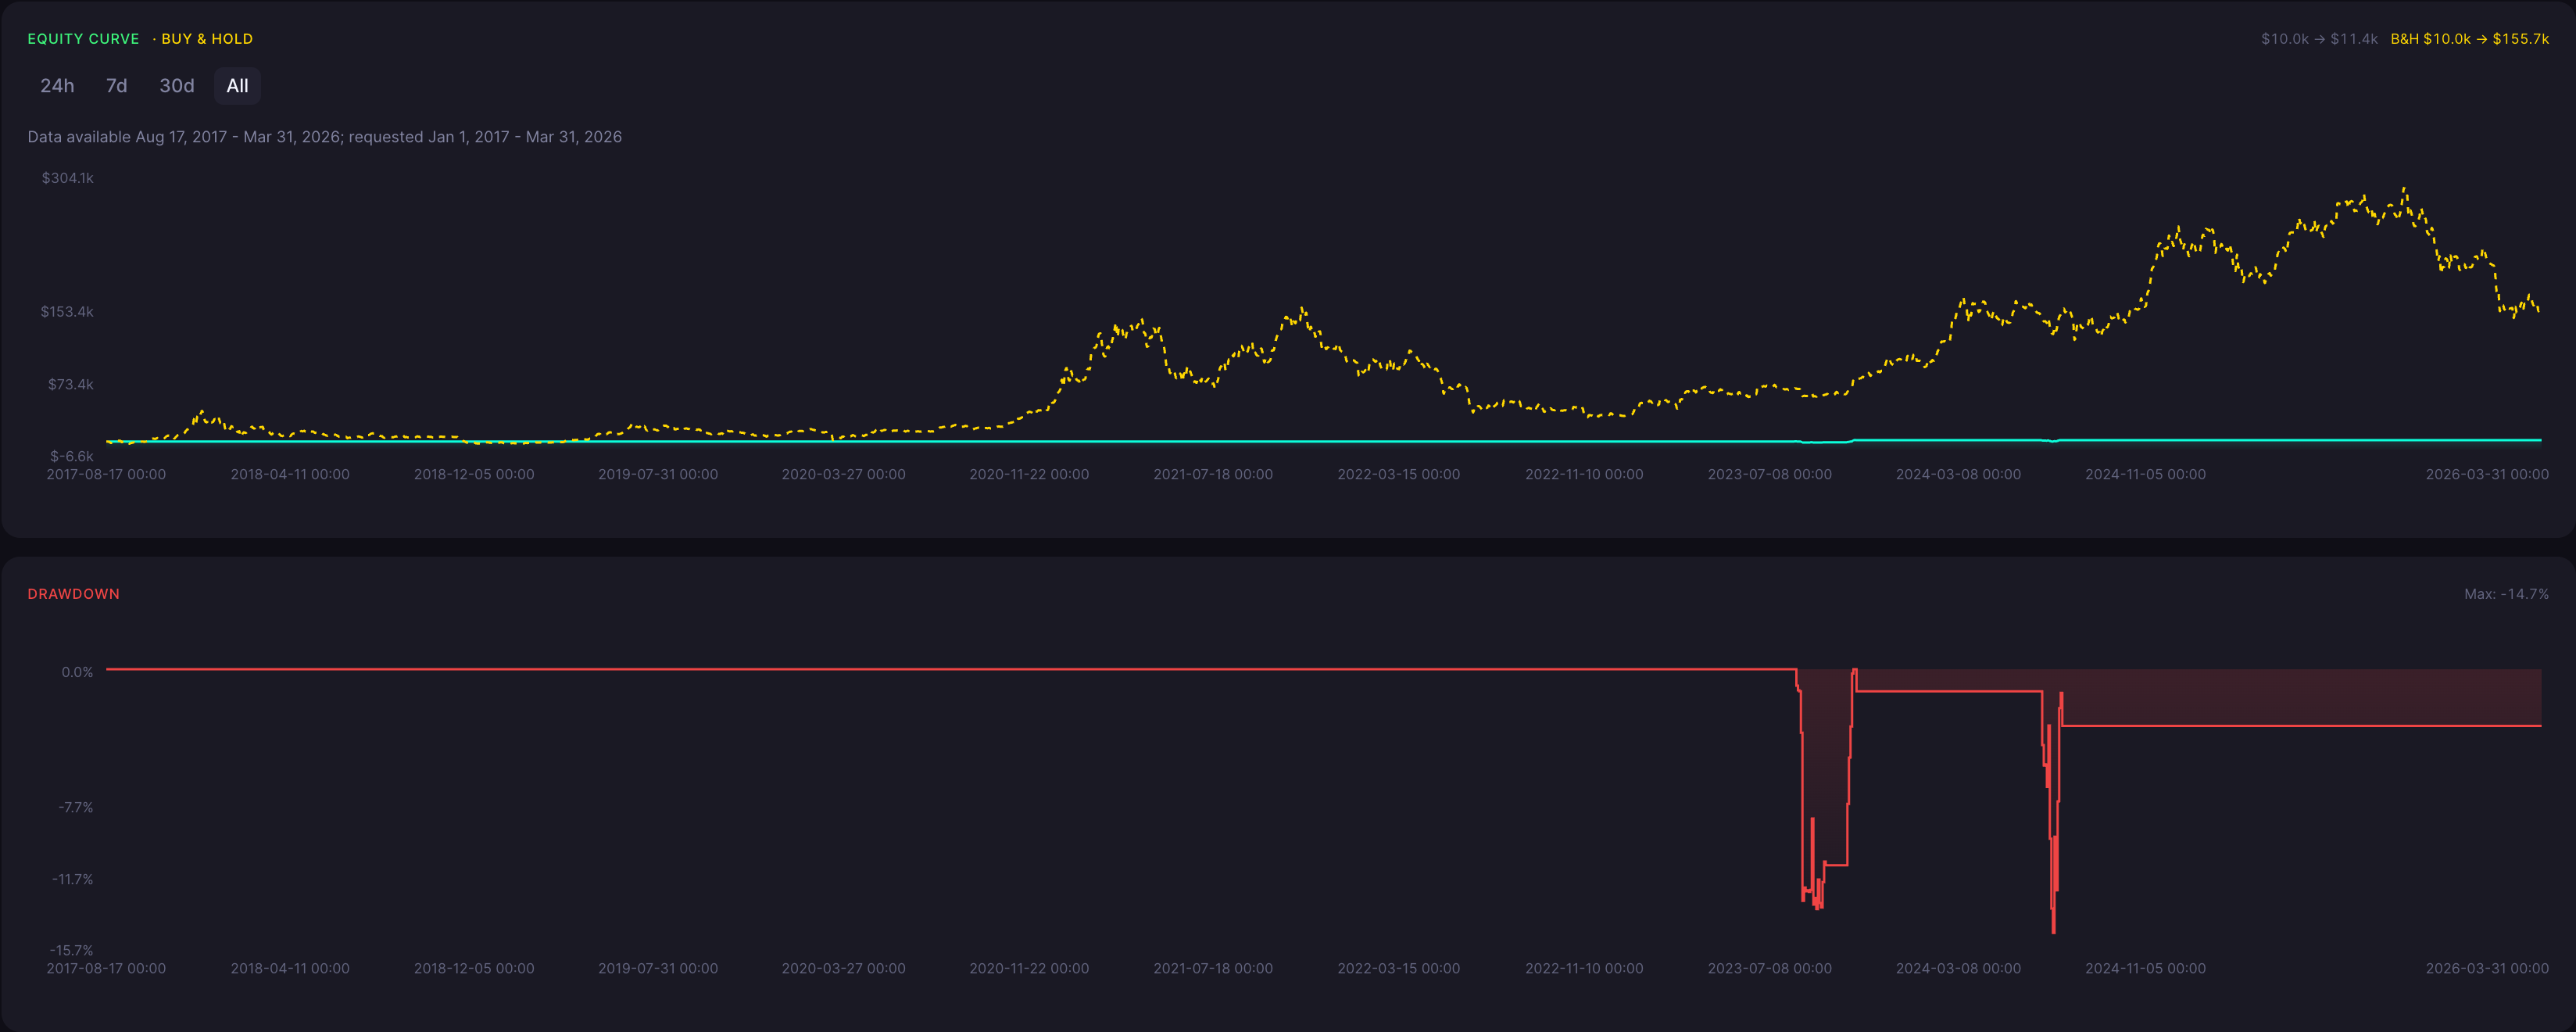Click the $10.0k → $11.4k summary text

[2319, 39]
